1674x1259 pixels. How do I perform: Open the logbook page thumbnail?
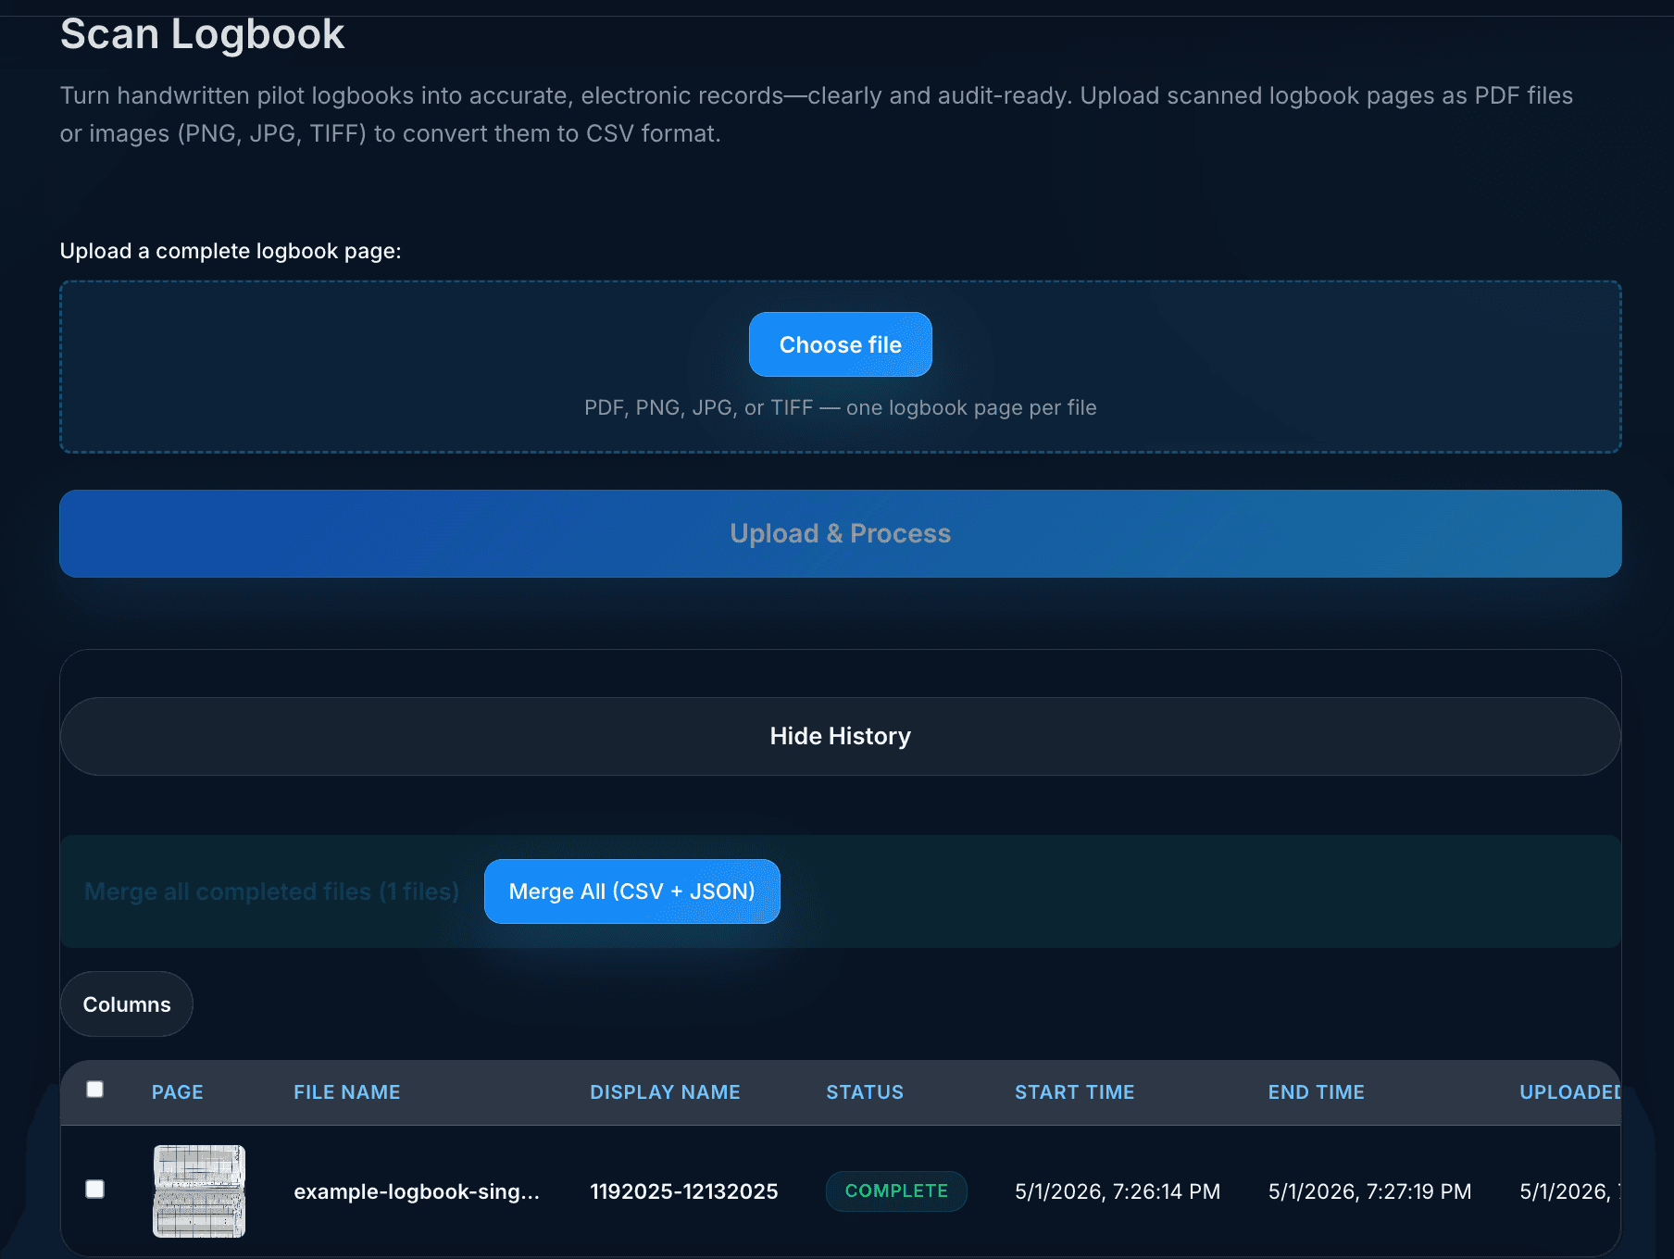[x=199, y=1191]
